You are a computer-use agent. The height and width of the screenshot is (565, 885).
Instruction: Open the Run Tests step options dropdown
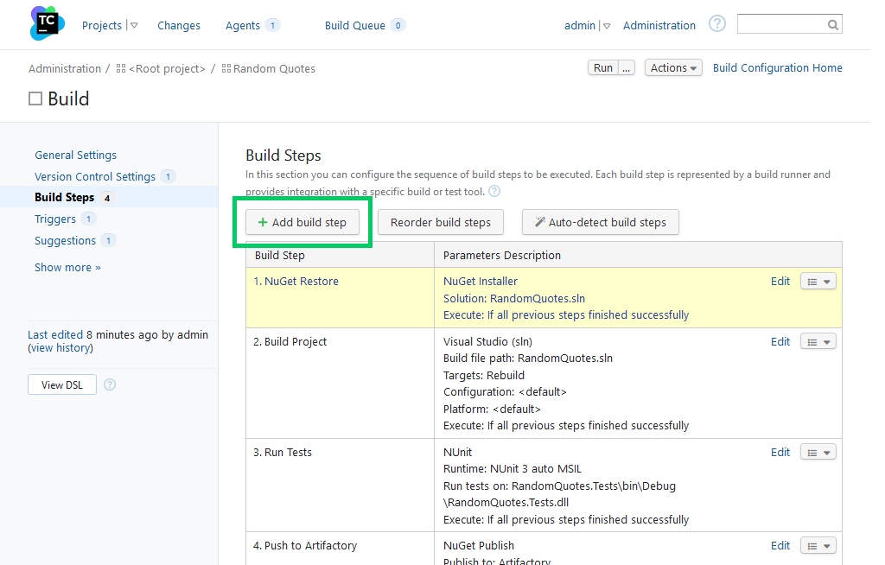818,453
